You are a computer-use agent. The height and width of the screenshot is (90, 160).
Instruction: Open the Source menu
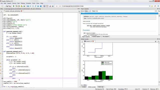[x=14, y=3]
